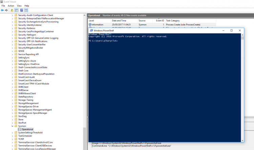Click the Operational log icon under Sysmon
254x150 pixels.
(19, 129)
